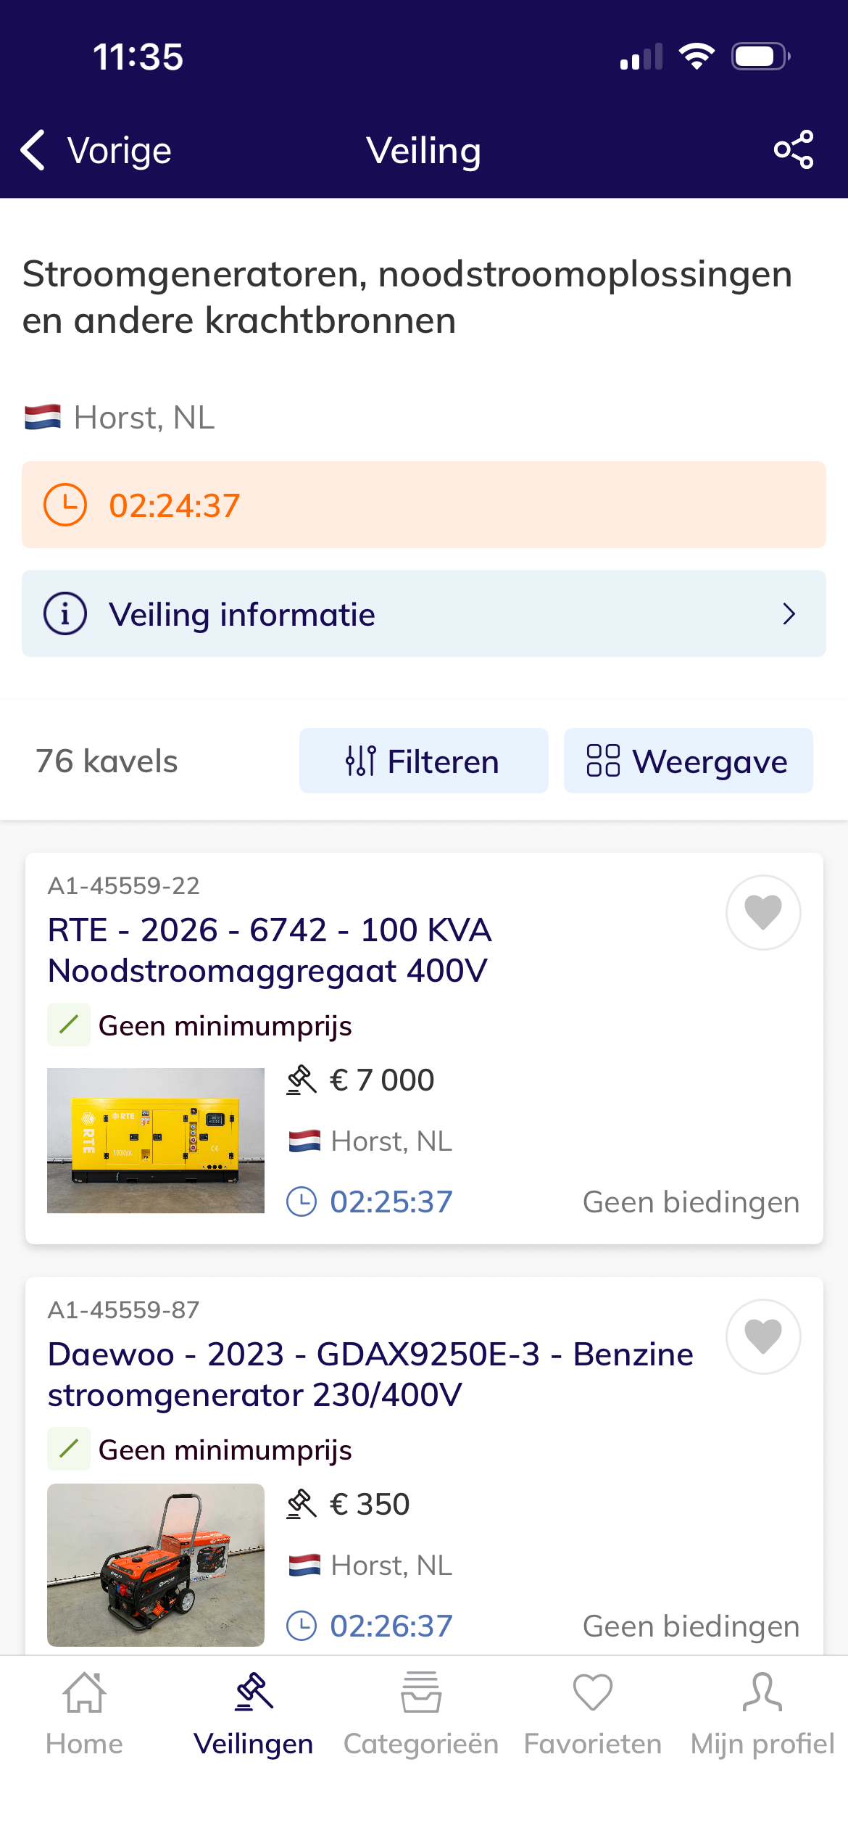
Task: Expand Veiling informatie chevron arrow
Action: click(789, 614)
